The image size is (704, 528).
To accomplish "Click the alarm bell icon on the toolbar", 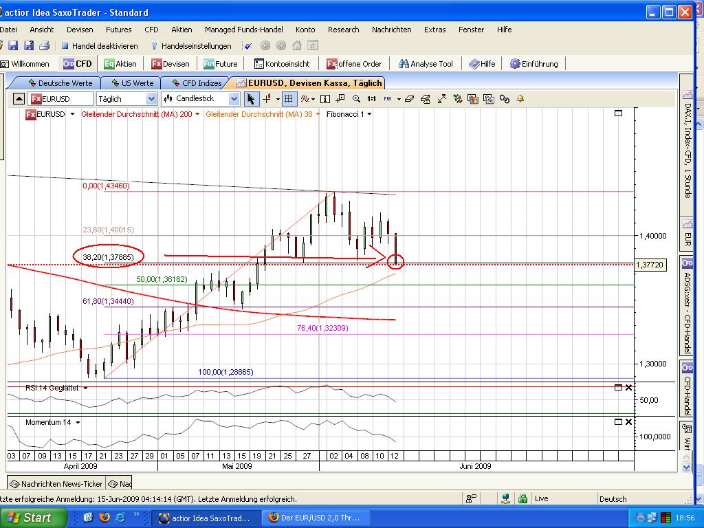I will click(520, 99).
